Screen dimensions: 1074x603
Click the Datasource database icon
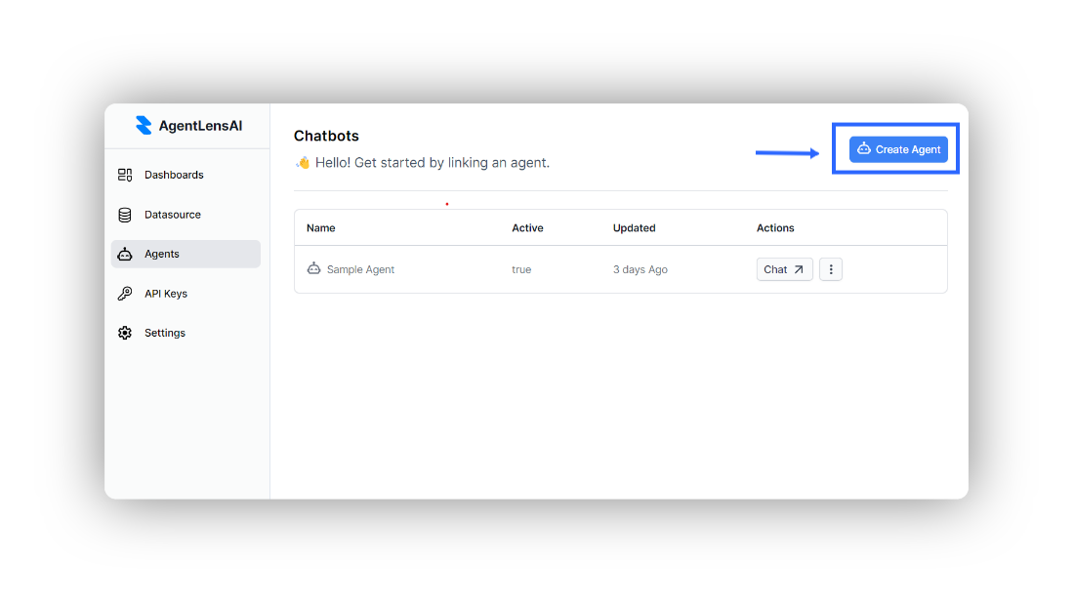point(125,215)
